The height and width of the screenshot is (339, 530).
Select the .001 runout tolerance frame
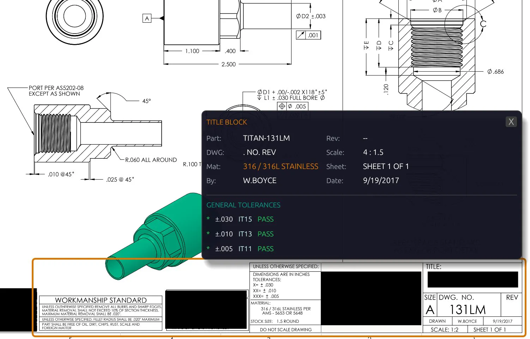point(308,35)
